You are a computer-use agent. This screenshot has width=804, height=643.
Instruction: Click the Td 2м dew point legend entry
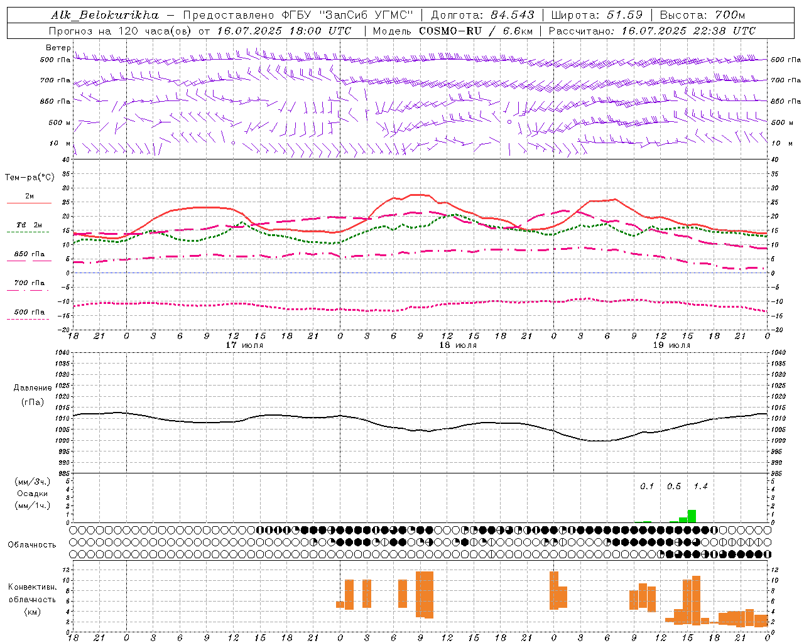(x=30, y=225)
